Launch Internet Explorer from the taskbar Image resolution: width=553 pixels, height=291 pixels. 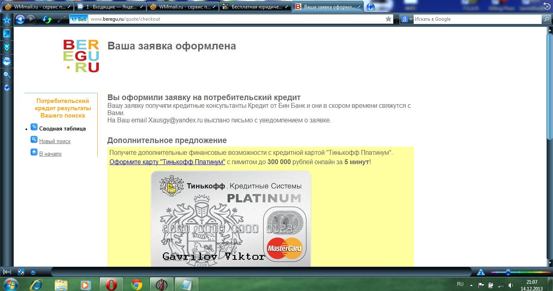(x=36, y=285)
